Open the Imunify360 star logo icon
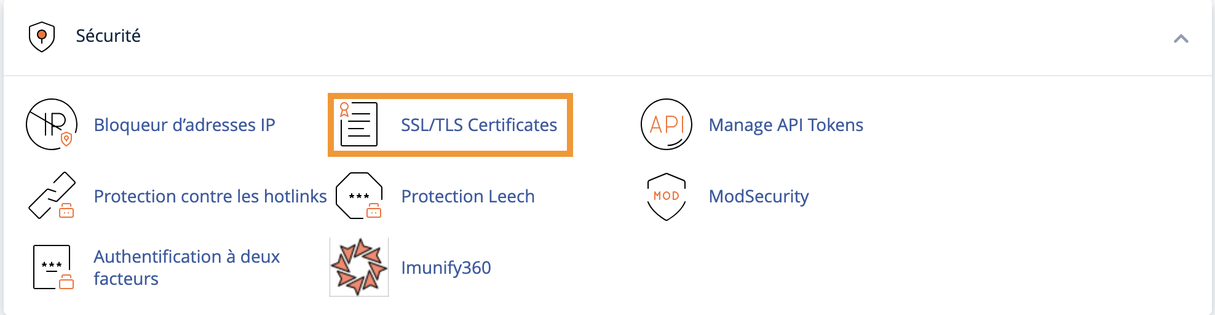 [x=359, y=267]
